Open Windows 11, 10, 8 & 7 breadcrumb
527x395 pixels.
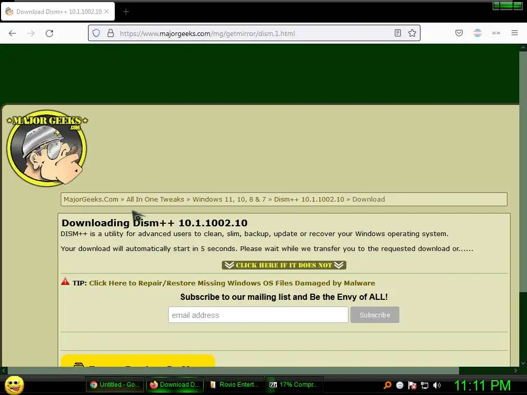pyautogui.click(x=229, y=199)
